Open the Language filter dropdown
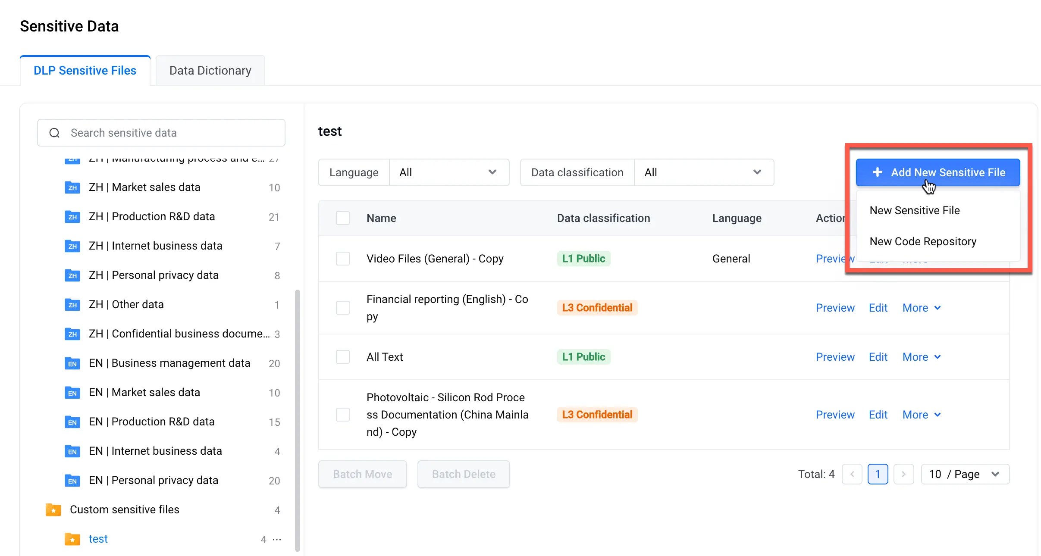1041x556 pixels. (449, 172)
